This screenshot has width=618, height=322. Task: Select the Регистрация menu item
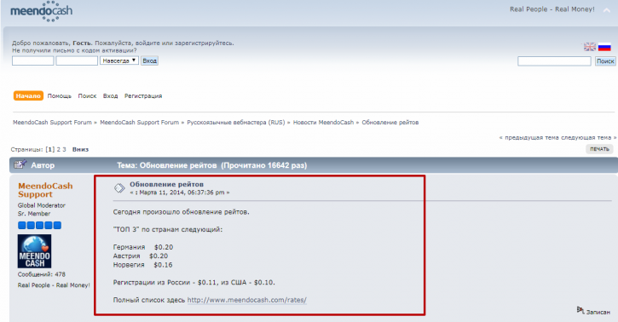[x=143, y=95]
